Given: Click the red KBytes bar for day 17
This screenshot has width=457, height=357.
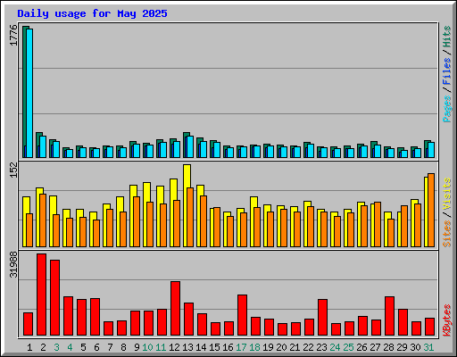Looking at the screenshot, I should (242, 315).
